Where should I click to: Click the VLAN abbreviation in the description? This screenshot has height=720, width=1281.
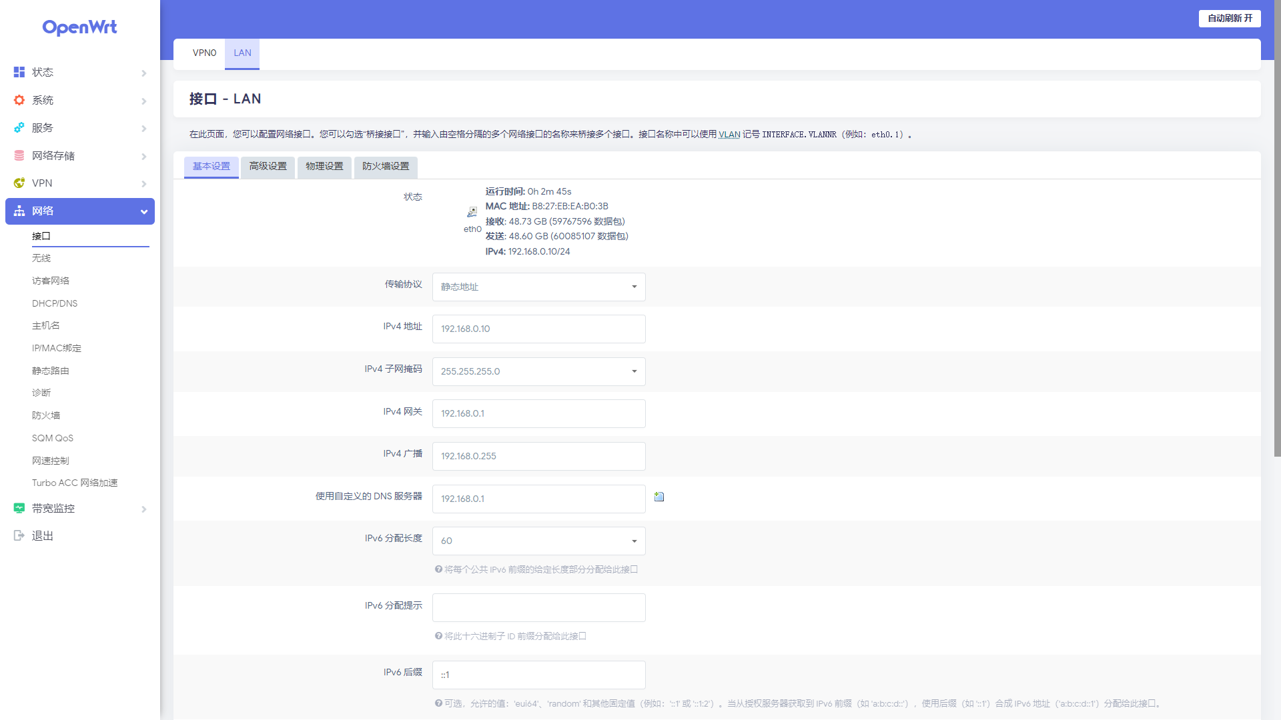click(x=729, y=134)
